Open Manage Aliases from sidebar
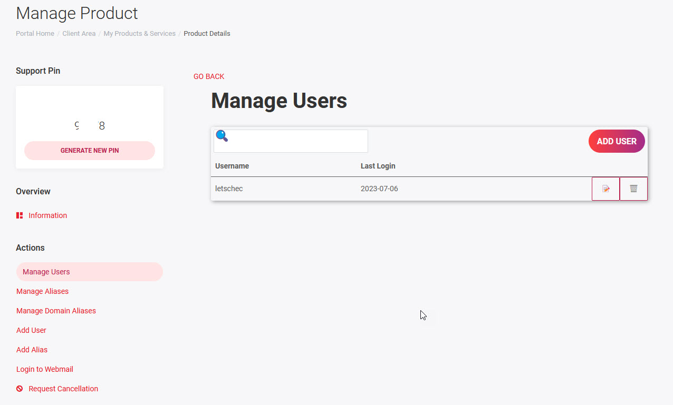Image resolution: width=673 pixels, height=405 pixels. tap(42, 291)
